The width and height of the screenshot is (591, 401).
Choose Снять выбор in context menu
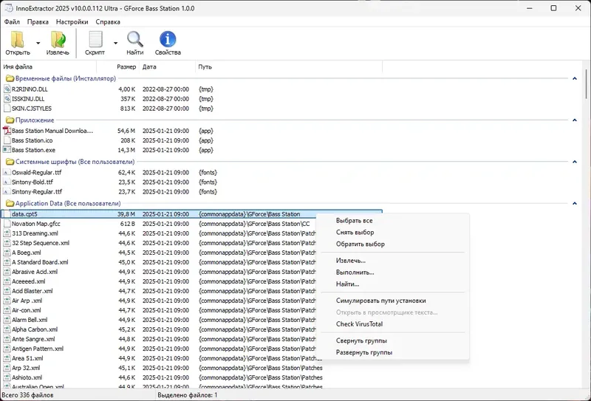(x=355, y=232)
